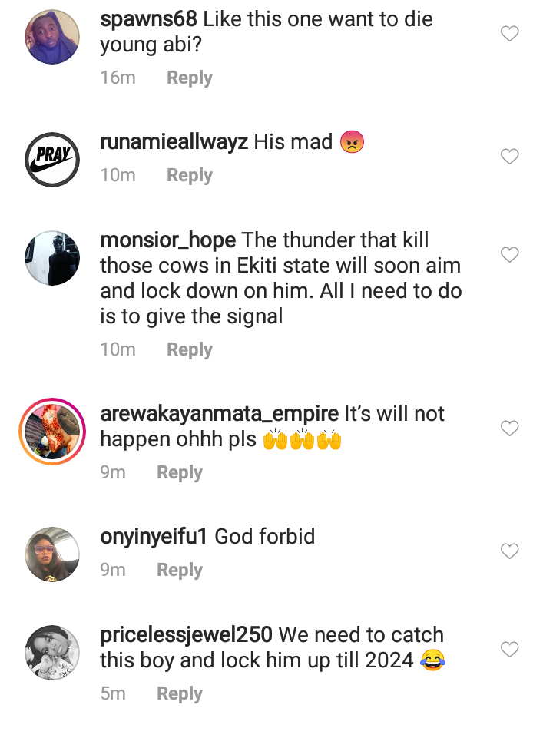Image resolution: width=553 pixels, height=738 pixels.
Task: Open the PRAY logo profile picture
Action: pyautogui.click(x=52, y=160)
